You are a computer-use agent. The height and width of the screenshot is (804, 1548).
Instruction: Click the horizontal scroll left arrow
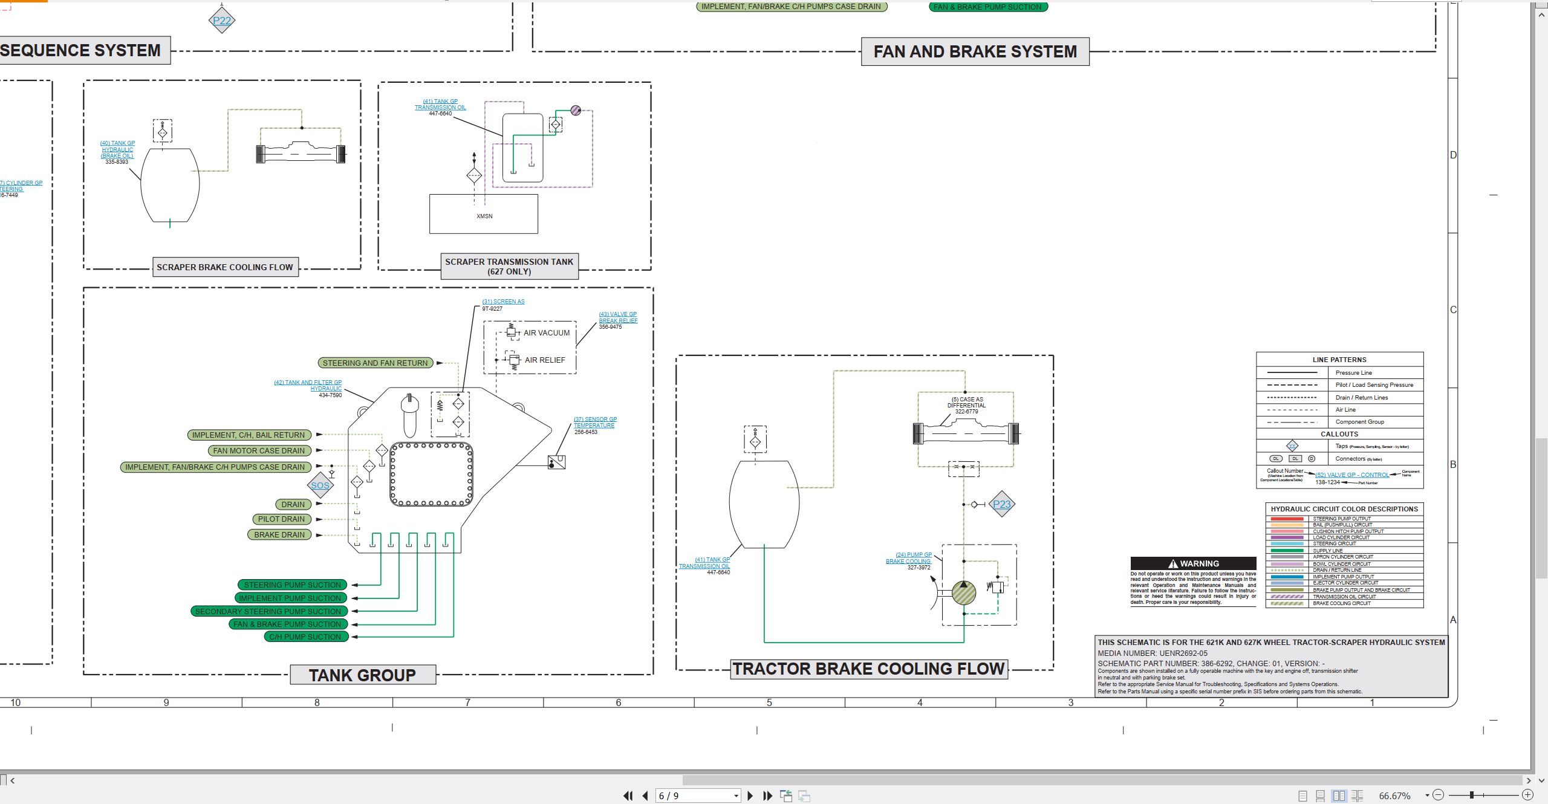point(12,780)
